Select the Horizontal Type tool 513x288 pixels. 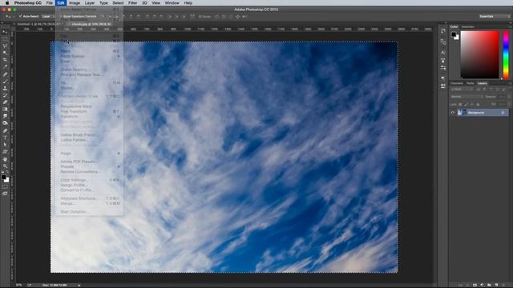(5, 138)
